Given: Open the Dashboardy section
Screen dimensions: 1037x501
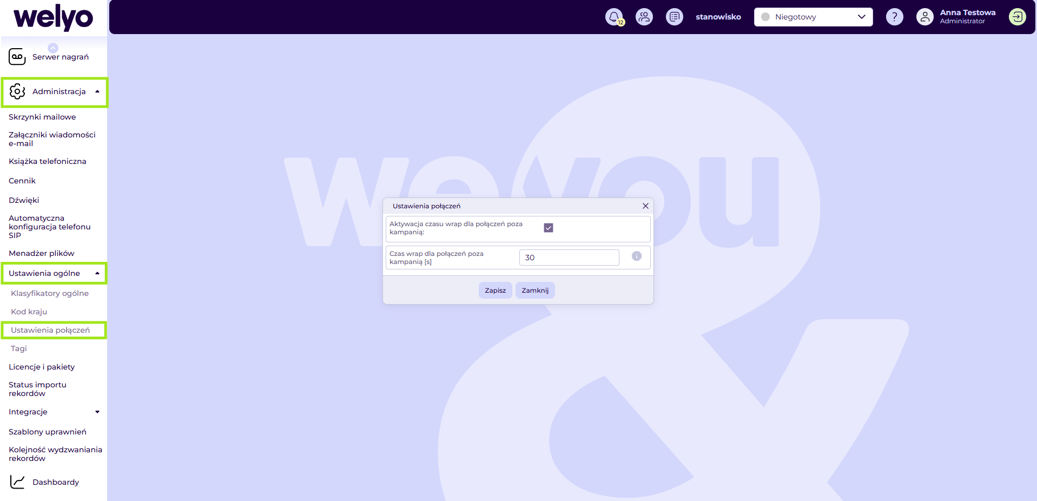Looking at the screenshot, I should [x=56, y=482].
